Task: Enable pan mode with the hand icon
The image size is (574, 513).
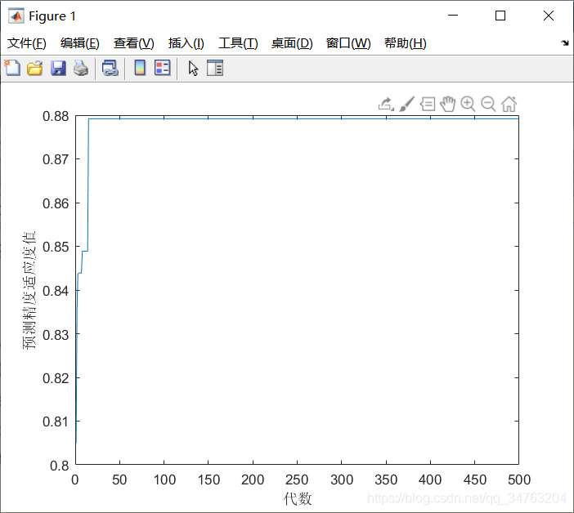Action: point(447,104)
